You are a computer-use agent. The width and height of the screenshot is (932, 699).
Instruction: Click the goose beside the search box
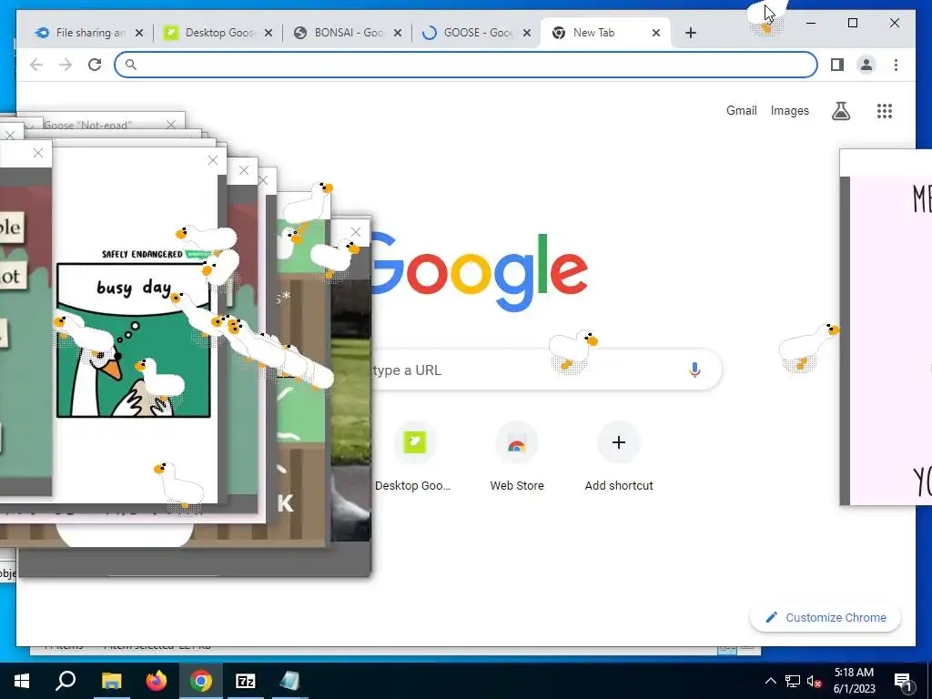point(572,350)
